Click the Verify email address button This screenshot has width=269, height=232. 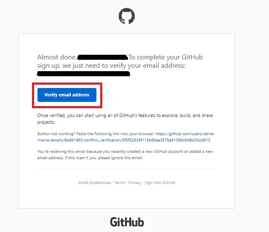click(x=67, y=95)
